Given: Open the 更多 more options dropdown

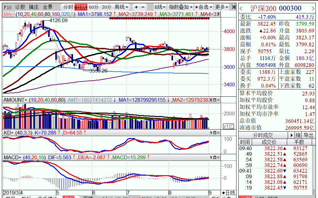Looking at the screenshot, I should coord(221,7).
